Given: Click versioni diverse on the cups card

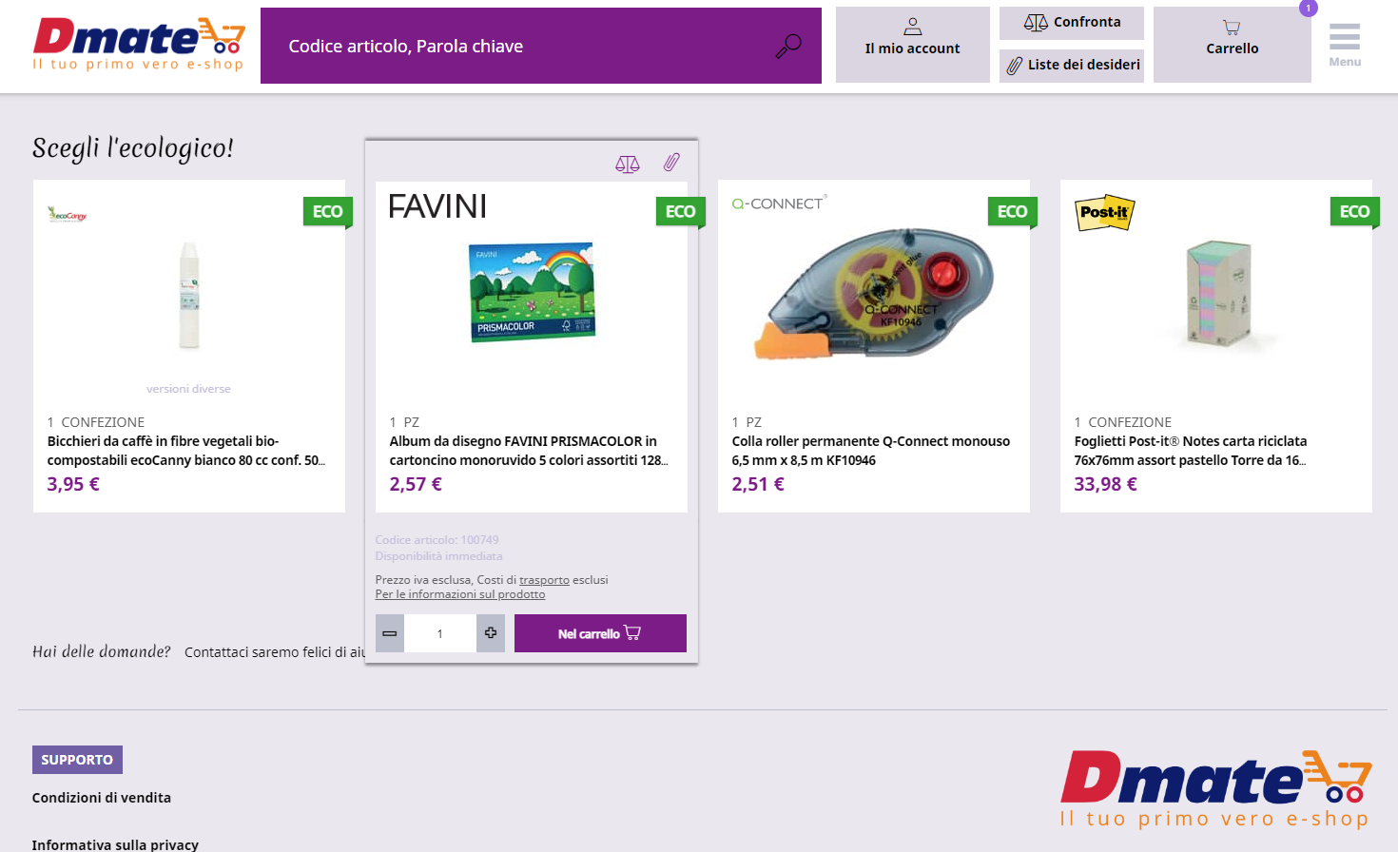Looking at the screenshot, I should coord(188,389).
